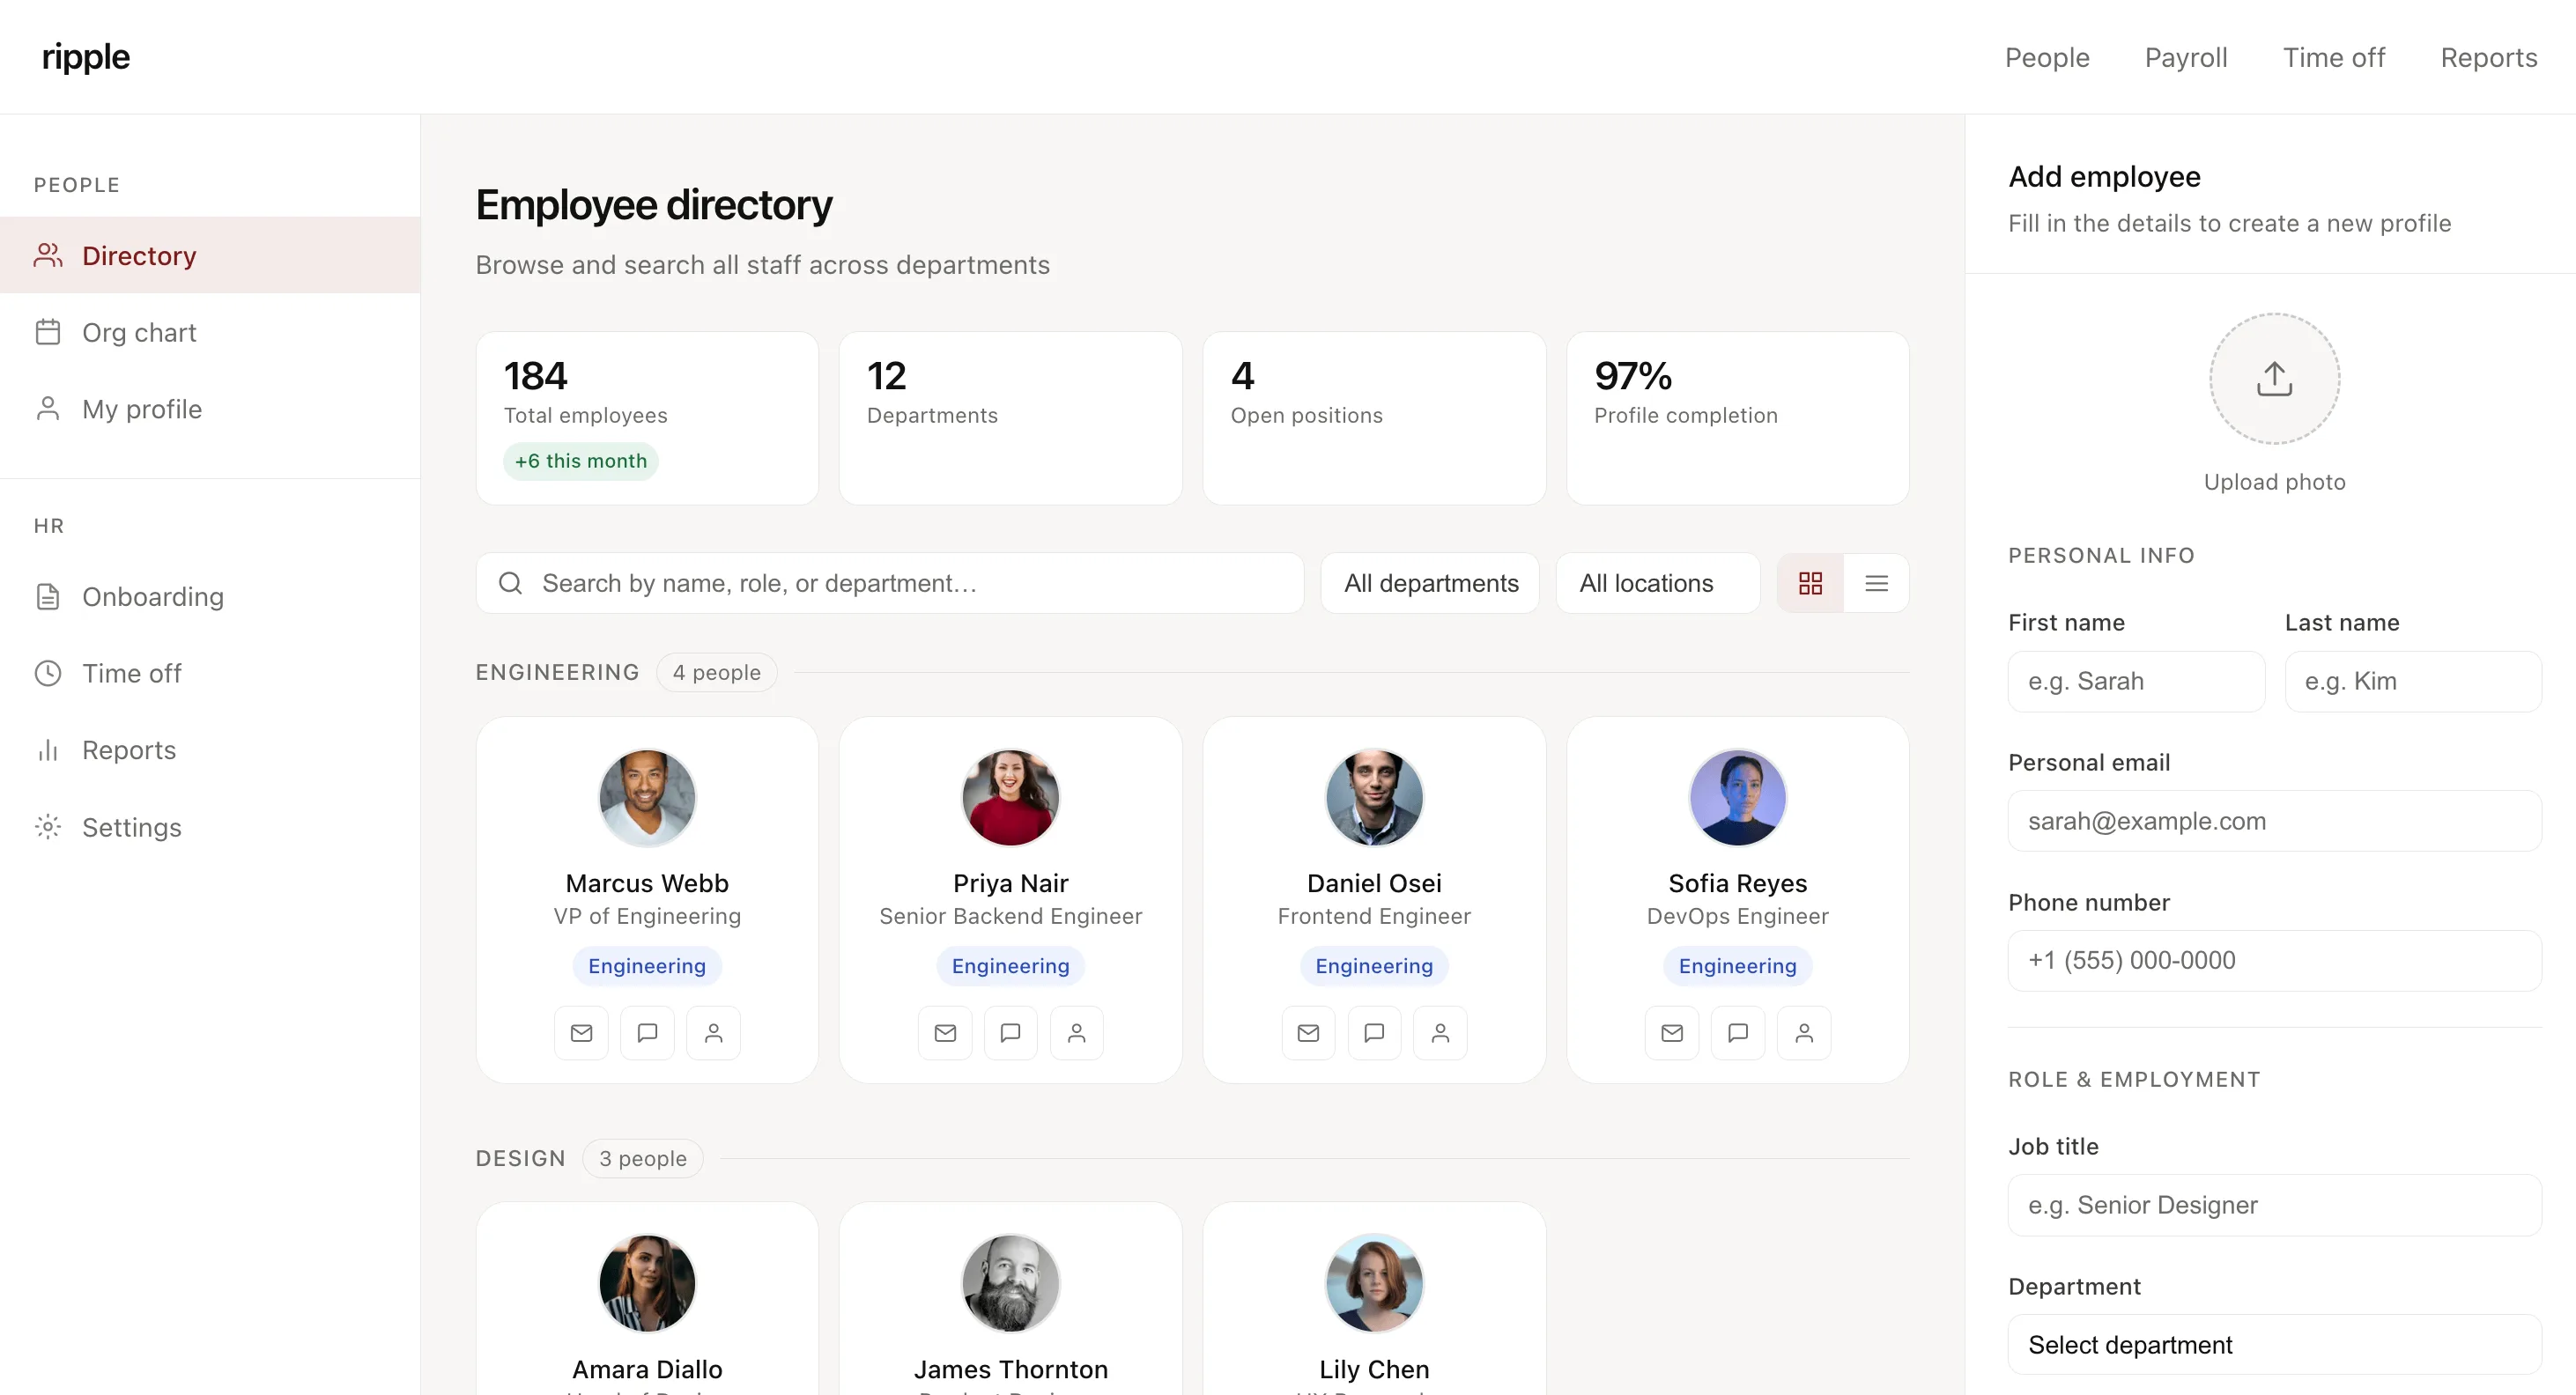This screenshot has height=1395, width=2576.
Task: Click Sofia Reyes's avatar photo
Action: (x=1738, y=797)
